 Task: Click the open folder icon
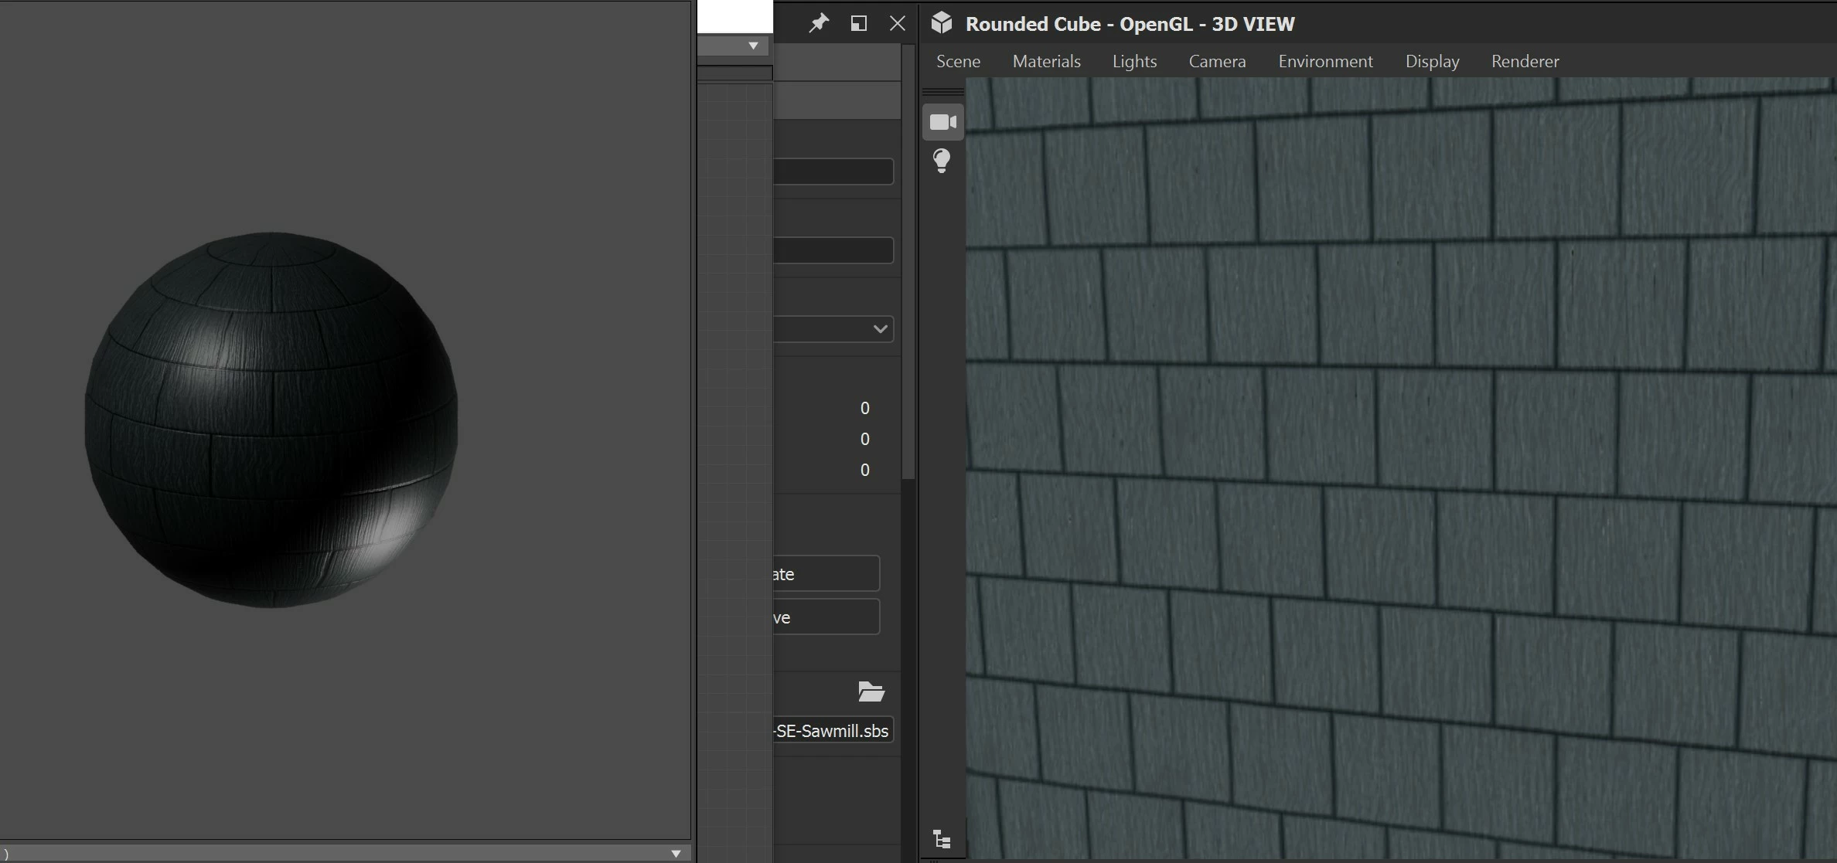871,691
